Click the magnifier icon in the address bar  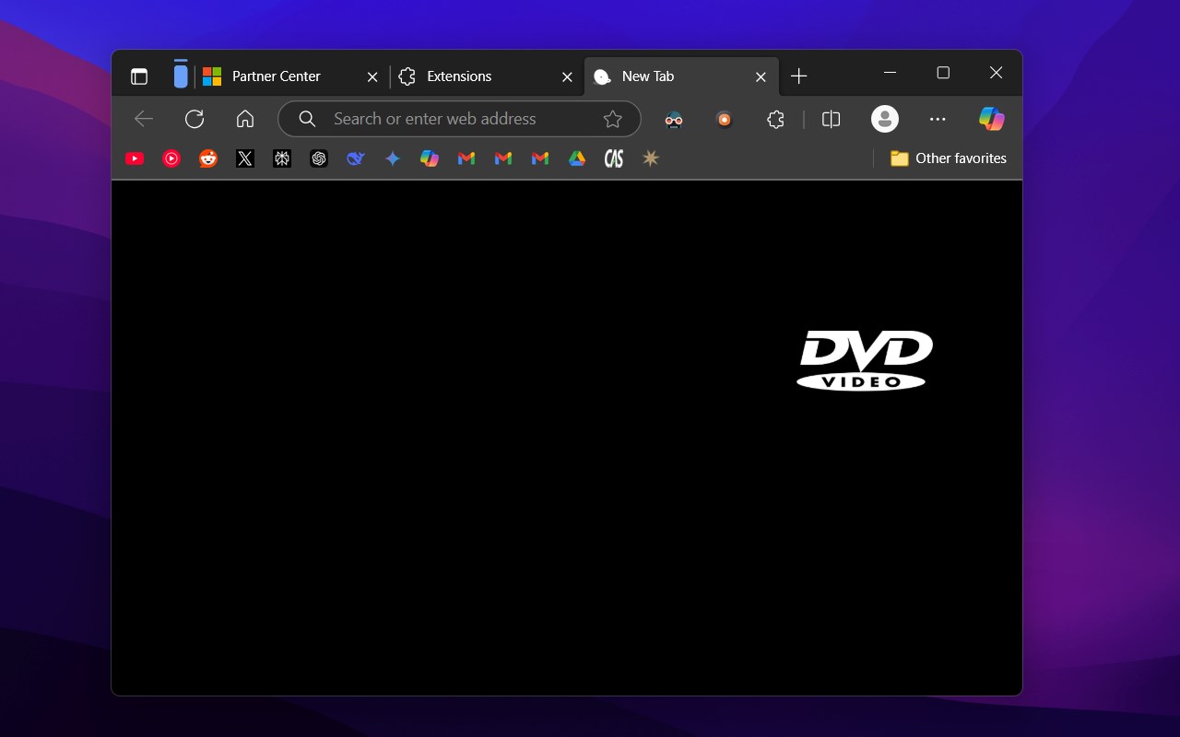pos(308,119)
